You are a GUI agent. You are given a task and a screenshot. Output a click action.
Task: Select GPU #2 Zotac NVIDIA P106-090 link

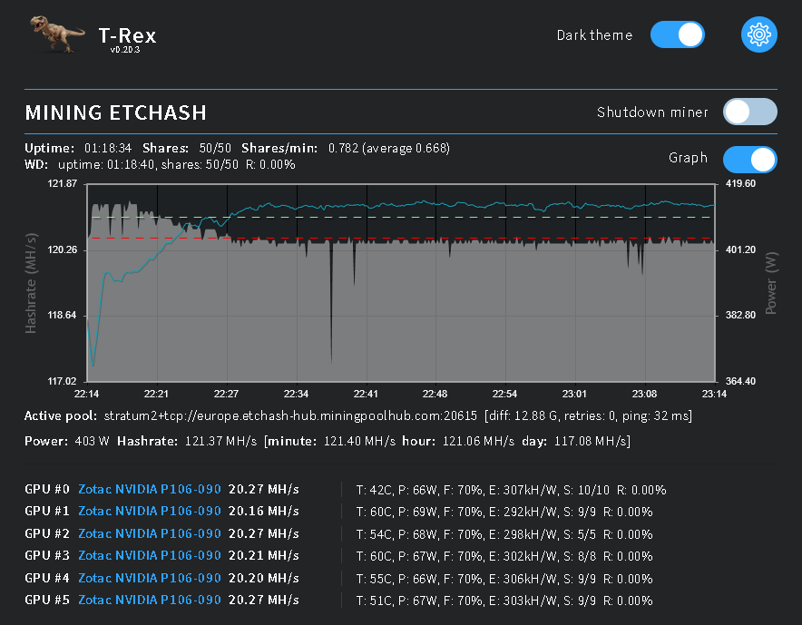point(150,533)
